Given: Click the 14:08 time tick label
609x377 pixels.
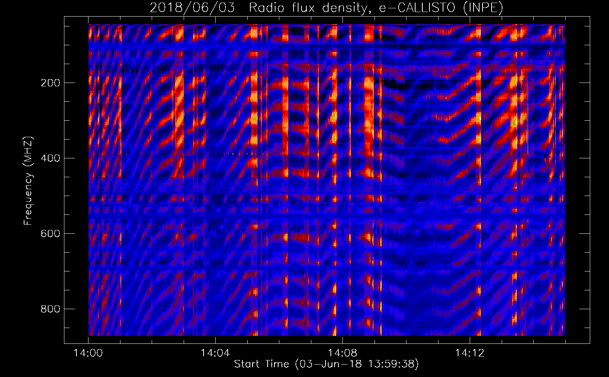Looking at the screenshot, I should point(343,353).
